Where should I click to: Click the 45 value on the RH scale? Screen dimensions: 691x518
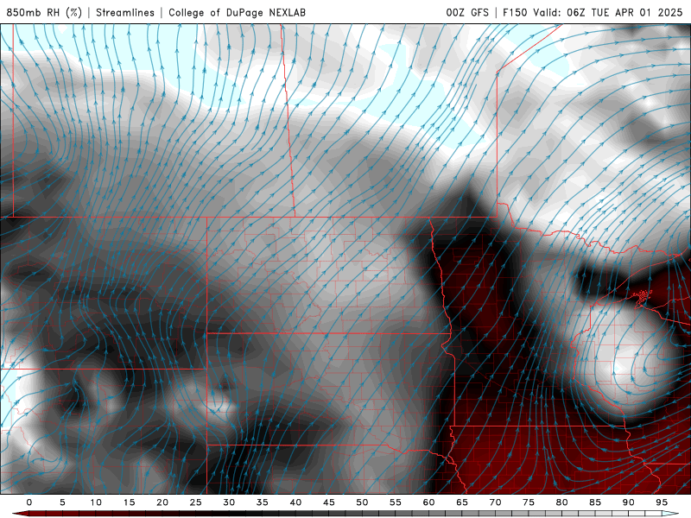(329, 502)
